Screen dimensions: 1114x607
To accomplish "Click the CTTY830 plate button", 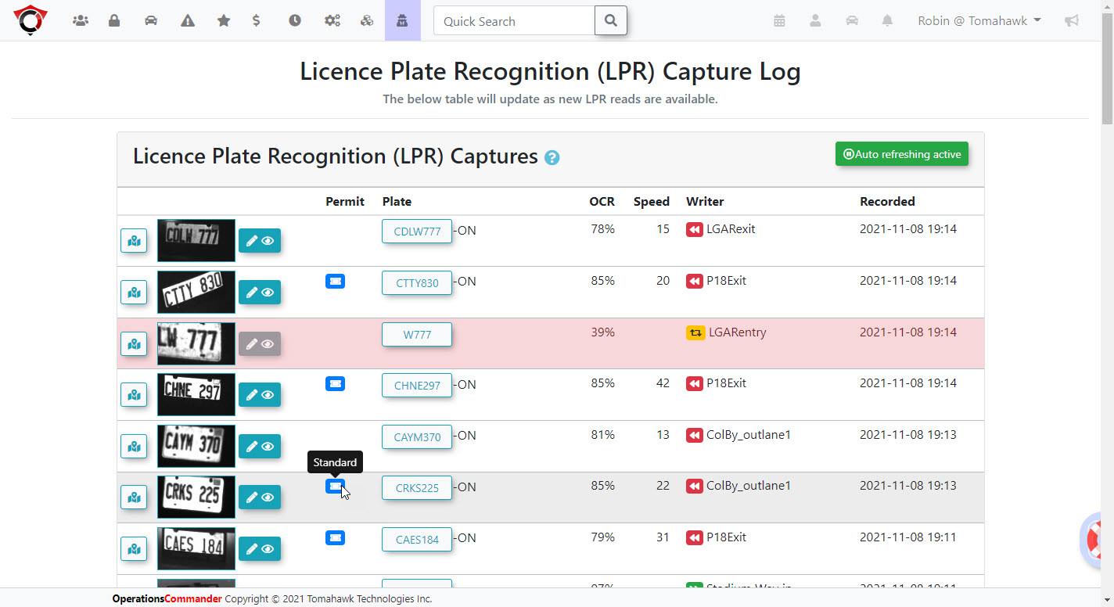I will 417,283.
